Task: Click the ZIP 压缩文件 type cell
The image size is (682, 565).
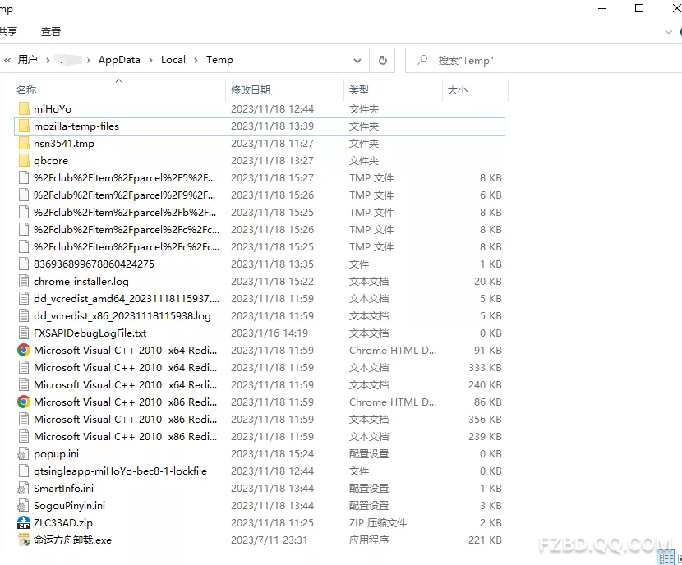Action: [378, 523]
